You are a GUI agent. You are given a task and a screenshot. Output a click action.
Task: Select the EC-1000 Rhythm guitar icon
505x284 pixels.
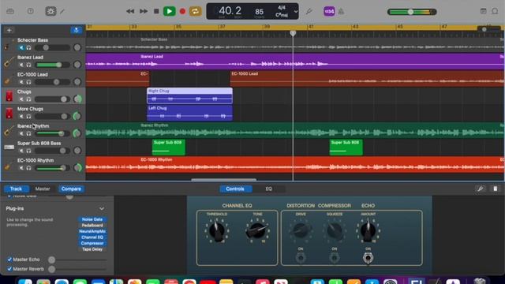point(8,166)
